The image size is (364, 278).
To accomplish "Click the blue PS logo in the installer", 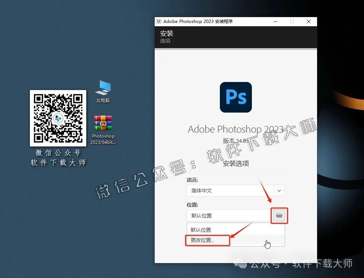I will click(236, 97).
